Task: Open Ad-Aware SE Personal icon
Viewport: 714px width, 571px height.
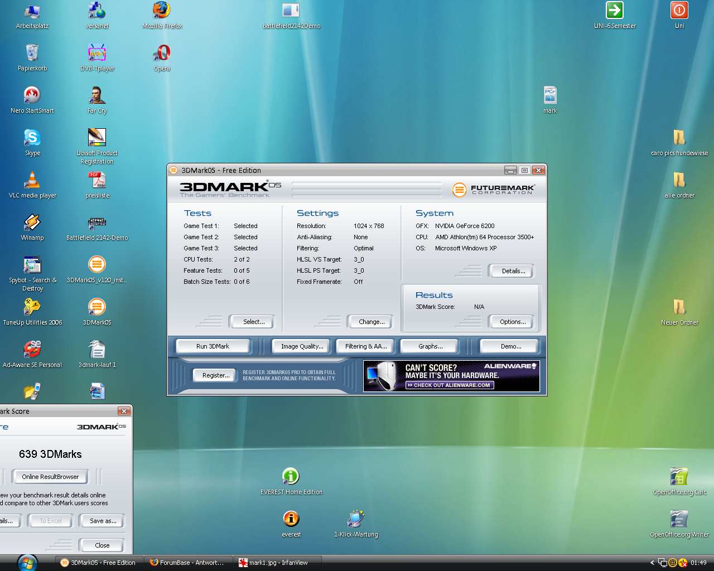Action: [32, 355]
